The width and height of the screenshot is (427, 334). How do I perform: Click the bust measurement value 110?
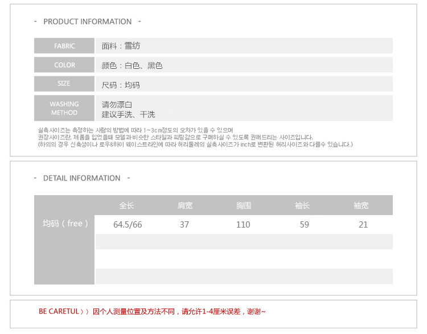click(x=243, y=225)
